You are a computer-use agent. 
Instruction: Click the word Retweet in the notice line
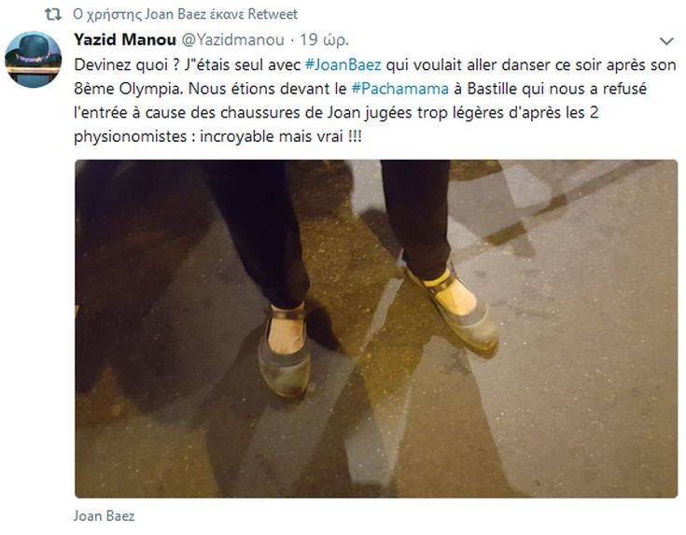[273, 14]
